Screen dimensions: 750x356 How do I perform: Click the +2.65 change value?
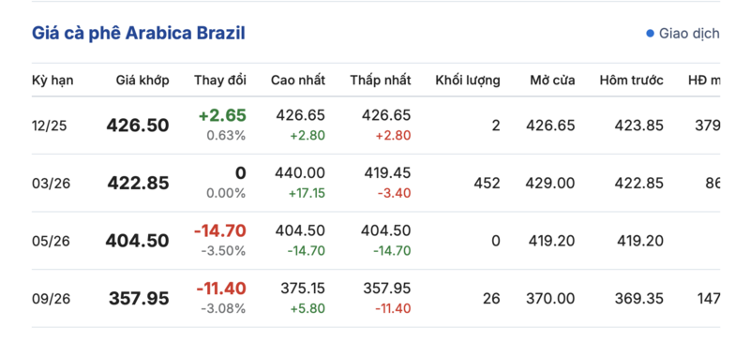[x=222, y=115]
